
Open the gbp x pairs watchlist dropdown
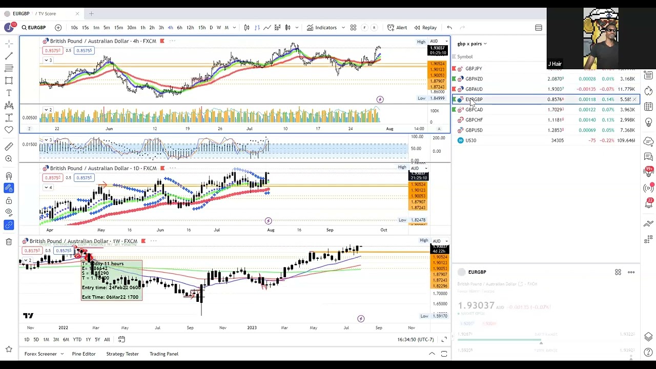472,44
